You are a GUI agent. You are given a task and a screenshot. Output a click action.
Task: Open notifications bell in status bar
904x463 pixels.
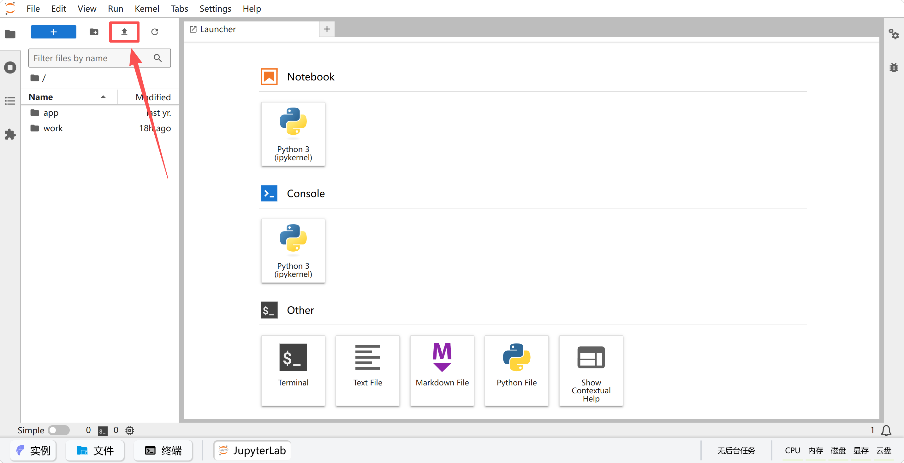pyautogui.click(x=886, y=431)
